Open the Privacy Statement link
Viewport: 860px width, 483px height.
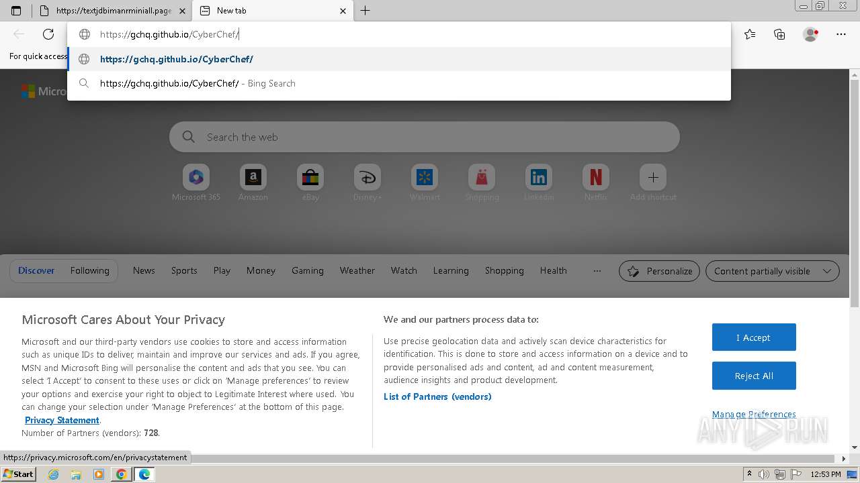[62, 421]
